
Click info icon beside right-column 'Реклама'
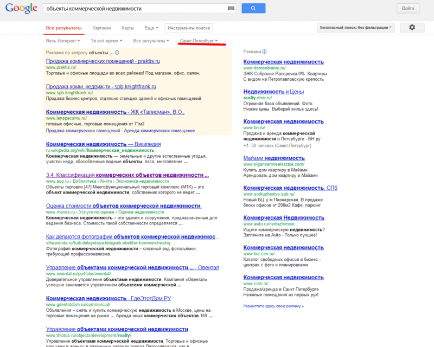(264, 52)
